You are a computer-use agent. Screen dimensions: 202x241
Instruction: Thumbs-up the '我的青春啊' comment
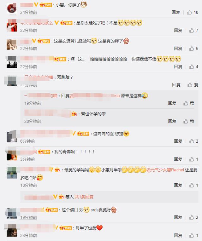194,159
